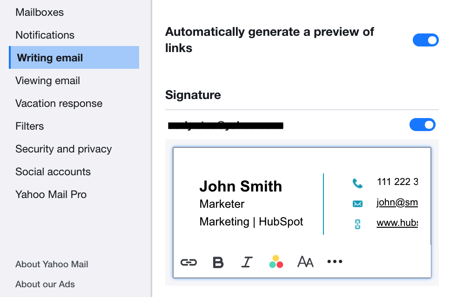This screenshot has width=450, height=297.
Task: Open text size options via the AA icon
Action: click(x=306, y=262)
